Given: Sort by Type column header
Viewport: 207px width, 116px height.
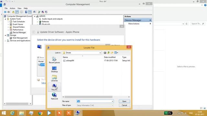Looking at the screenshot, I should pyautogui.click(x=126, y=57).
